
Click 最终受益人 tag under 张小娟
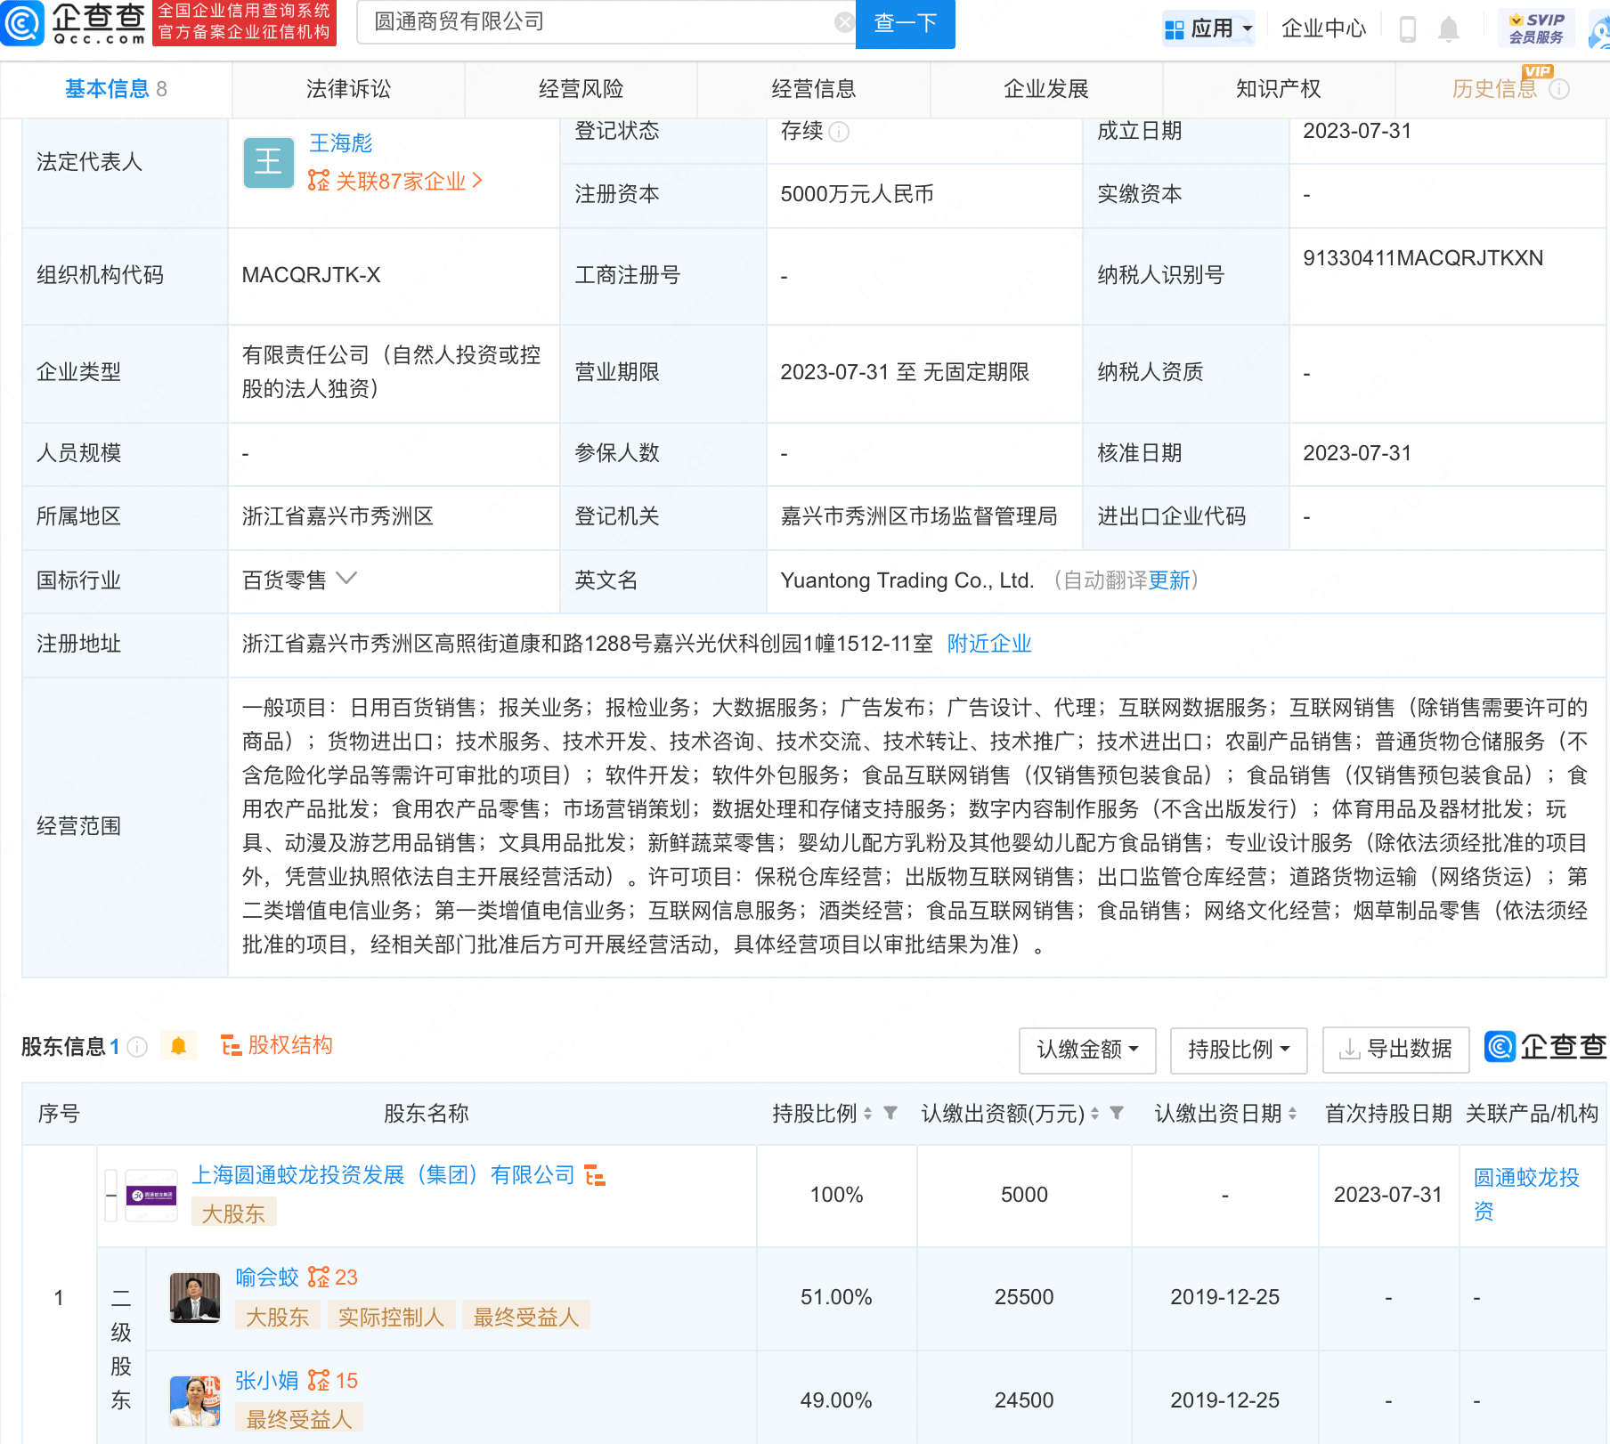click(299, 1419)
